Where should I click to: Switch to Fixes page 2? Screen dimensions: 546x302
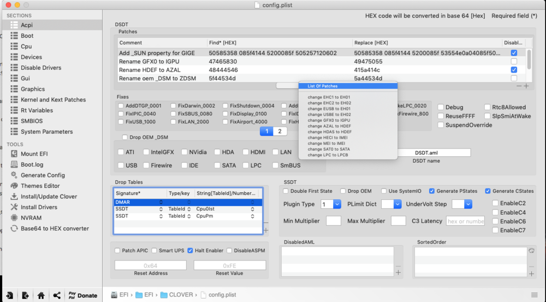point(280,131)
